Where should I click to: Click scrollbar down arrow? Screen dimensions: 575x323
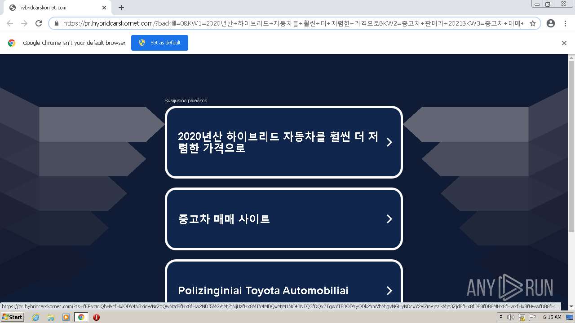tap(571, 307)
